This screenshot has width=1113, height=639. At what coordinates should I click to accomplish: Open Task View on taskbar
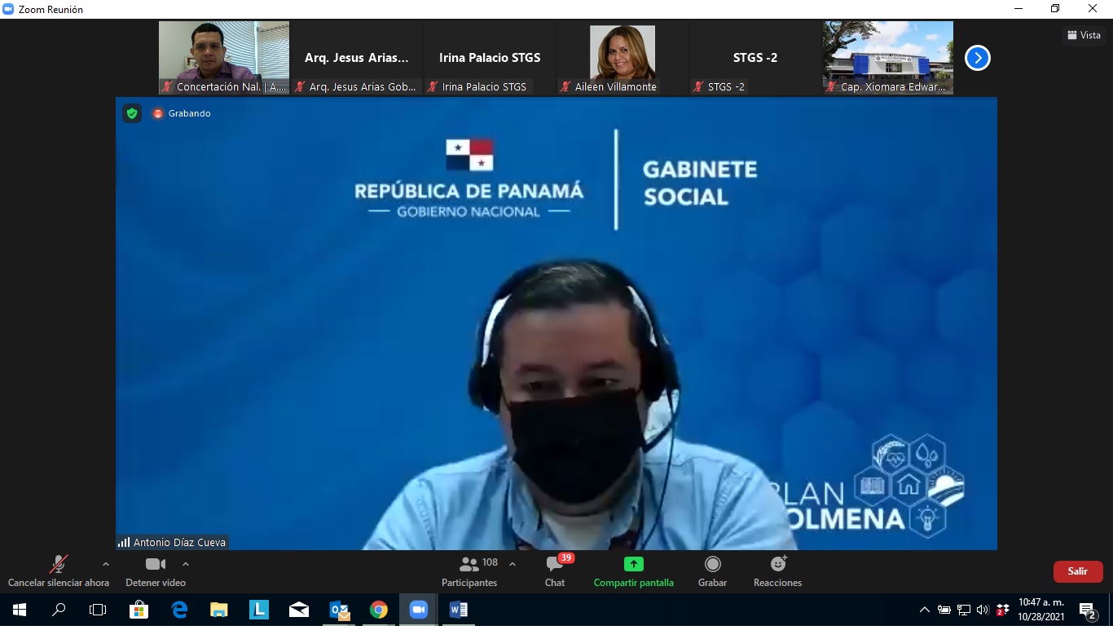[x=98, y=610]
